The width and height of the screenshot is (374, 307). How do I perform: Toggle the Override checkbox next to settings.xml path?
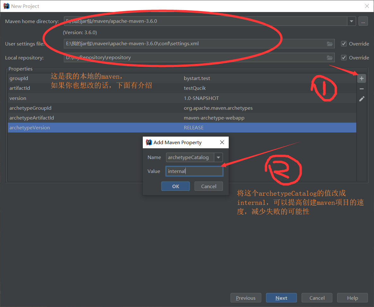coord(344,44)
